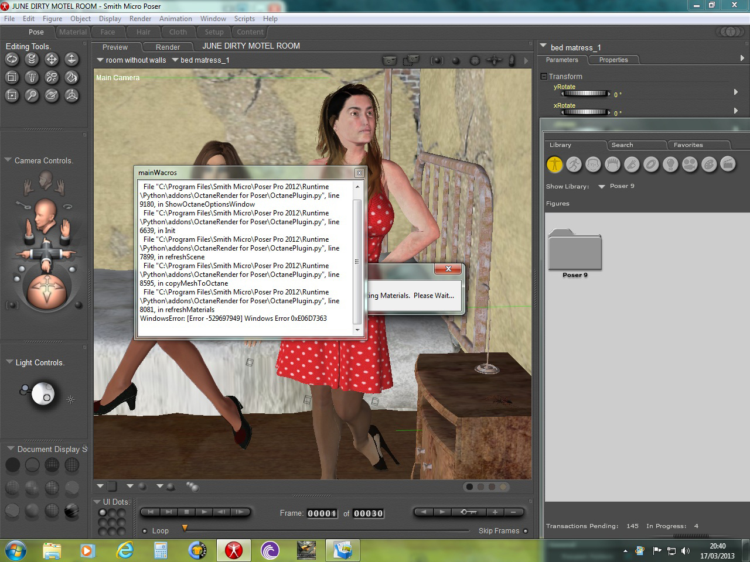Switch to the Render viewport tab
This screenshot has height=562, width=750.
[168, 47]
